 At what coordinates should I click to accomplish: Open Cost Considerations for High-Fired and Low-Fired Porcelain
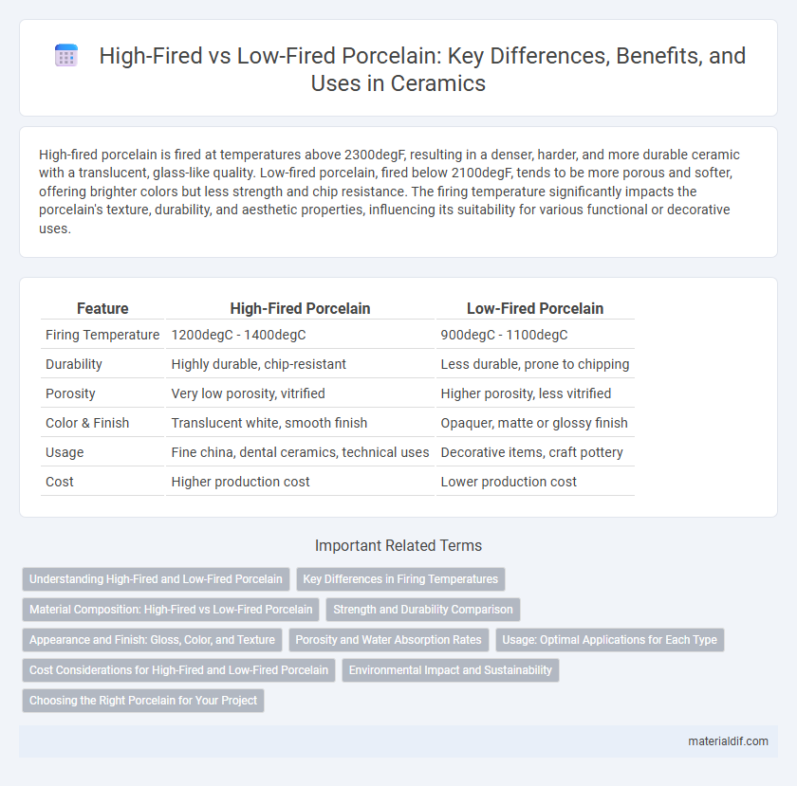(178, 670)
